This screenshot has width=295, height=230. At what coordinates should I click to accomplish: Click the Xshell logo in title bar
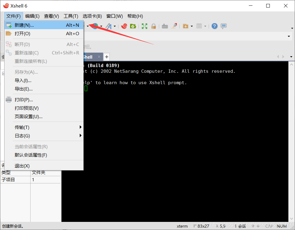click(6, 6)
